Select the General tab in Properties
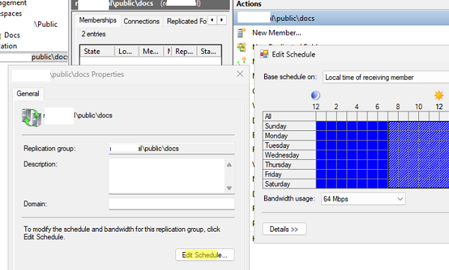This screenshot has height=270, width=449. click(28, 93)
